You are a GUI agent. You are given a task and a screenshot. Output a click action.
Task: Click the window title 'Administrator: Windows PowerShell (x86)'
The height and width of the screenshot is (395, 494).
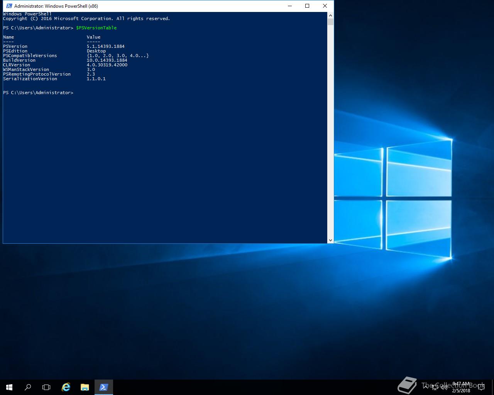click(56, 6)
